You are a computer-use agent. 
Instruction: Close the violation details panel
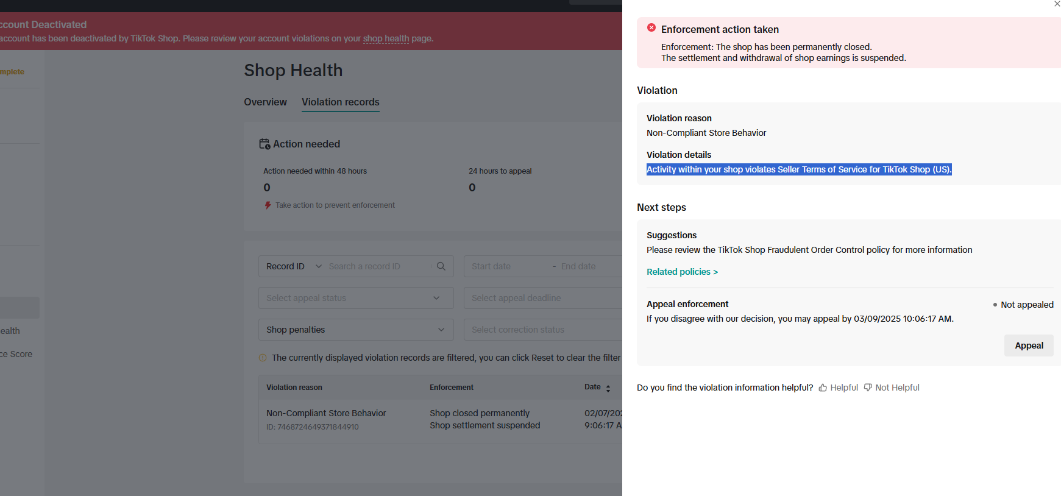click(x=1057, y=4)
